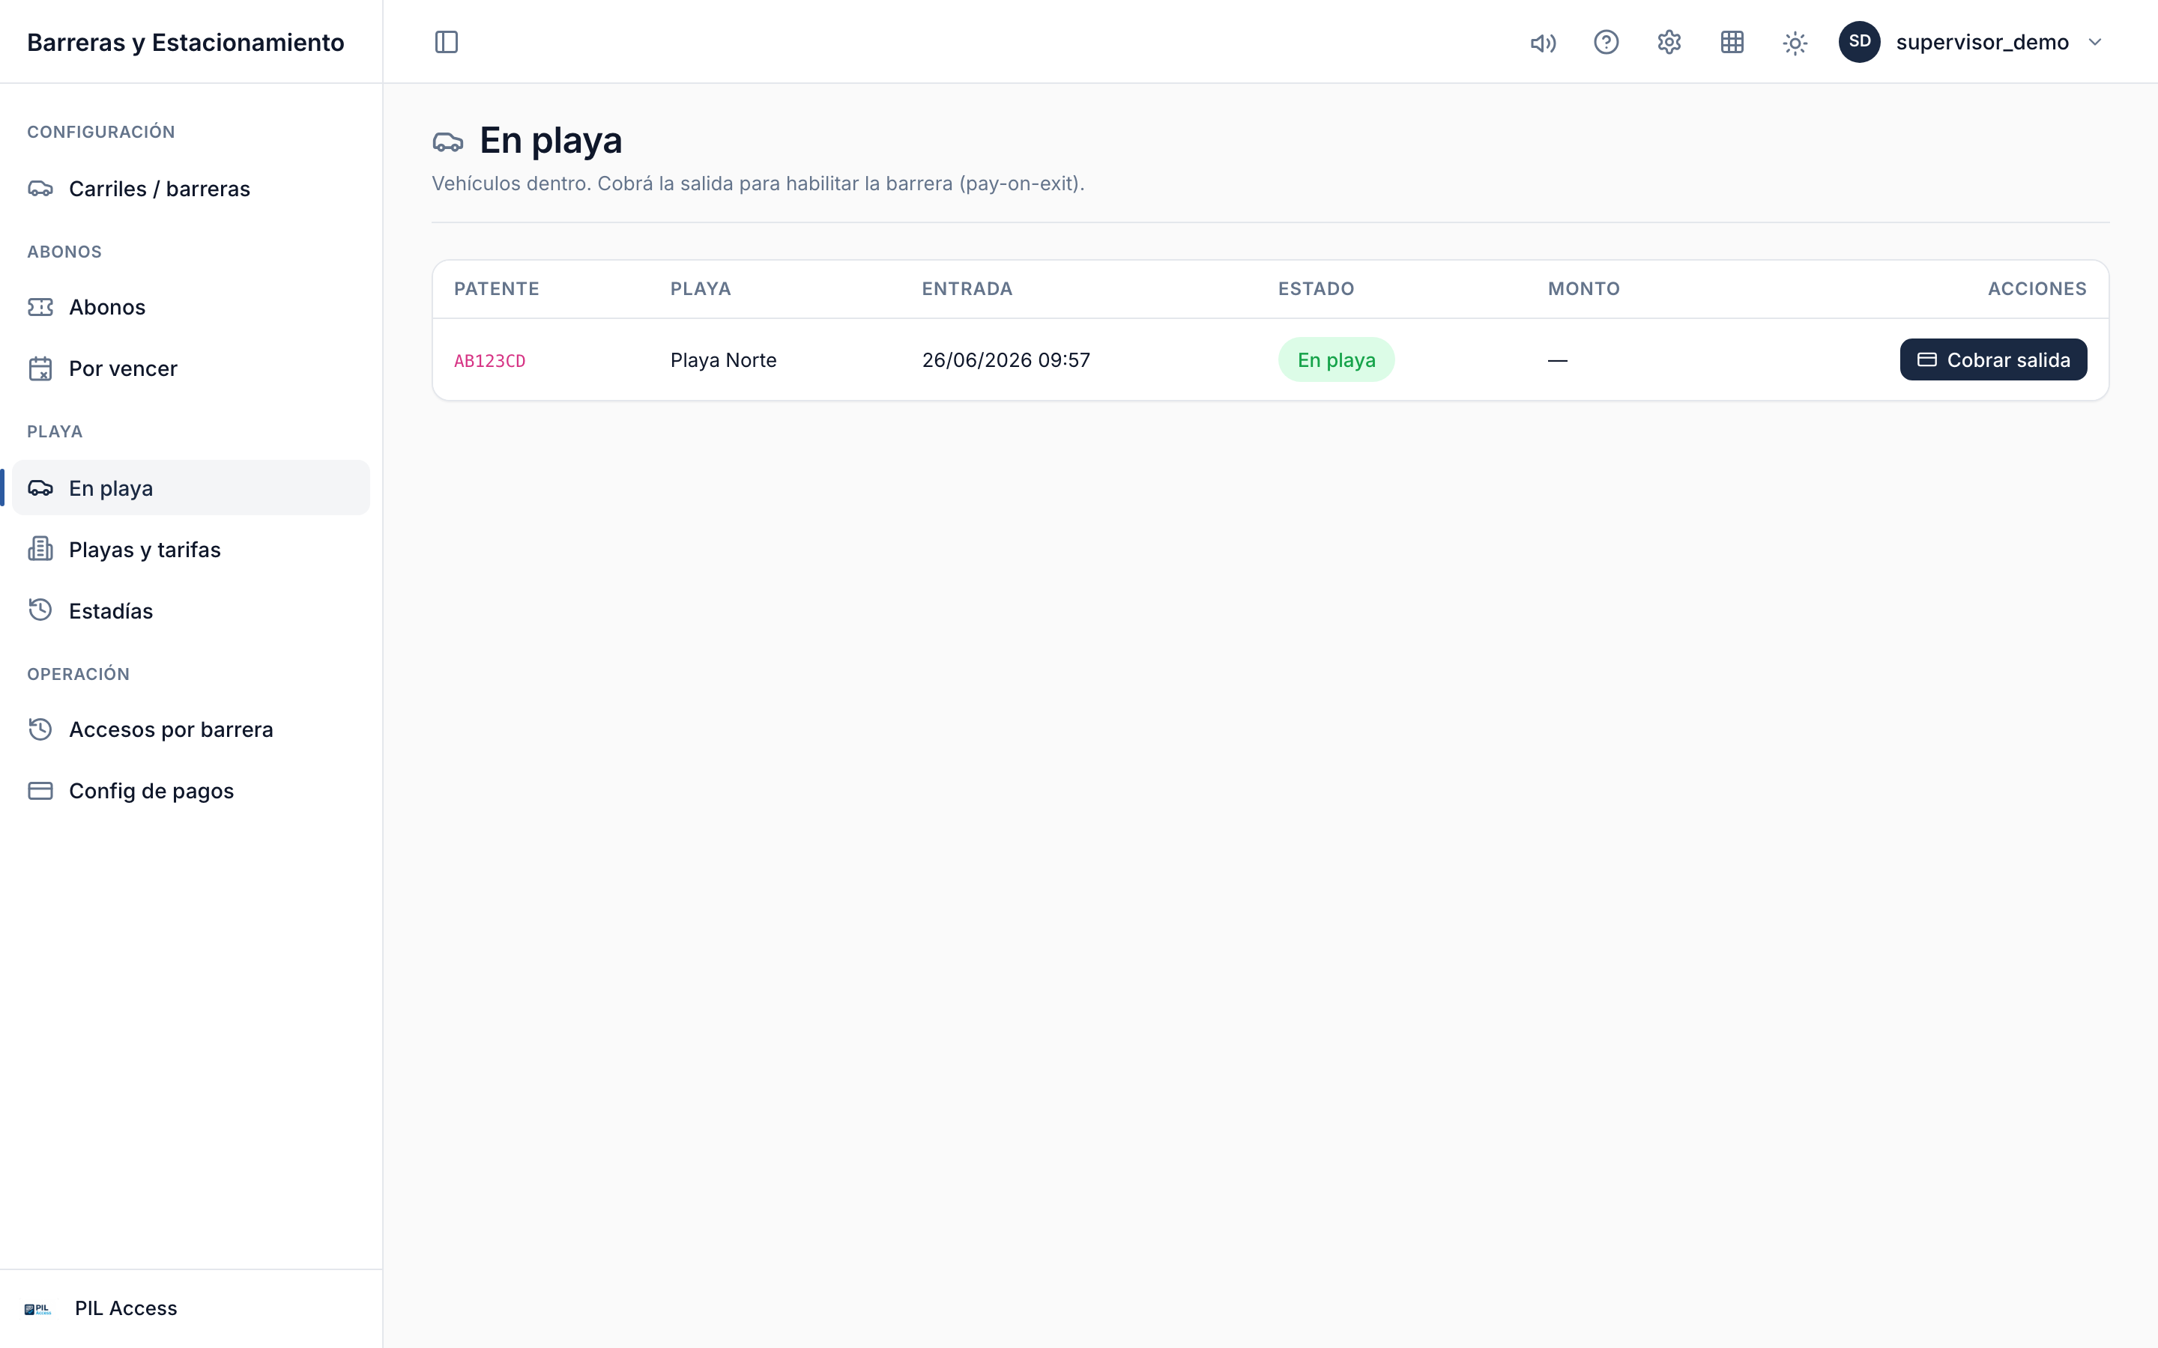2158x1348 pixels.
Task: Click the PLAYA column header
Action: coord(701,289)
